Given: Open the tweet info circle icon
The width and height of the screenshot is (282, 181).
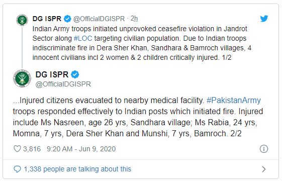Looking at the screenshot, I should click(264, 149).
